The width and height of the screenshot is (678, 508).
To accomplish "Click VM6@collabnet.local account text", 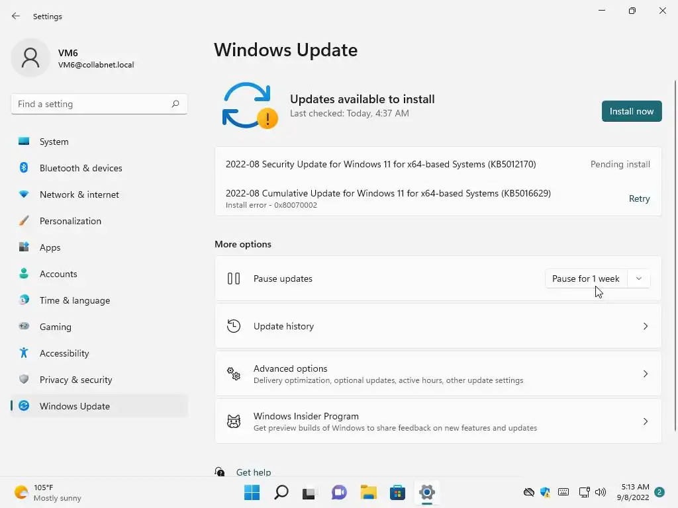I will [x=96, y=64].
